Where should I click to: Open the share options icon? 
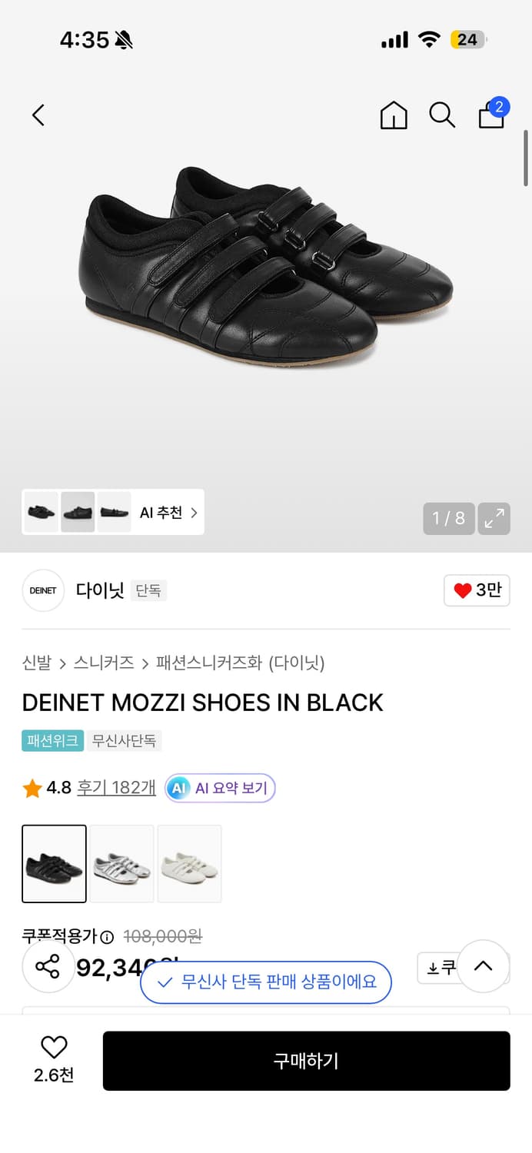point(48,967)
